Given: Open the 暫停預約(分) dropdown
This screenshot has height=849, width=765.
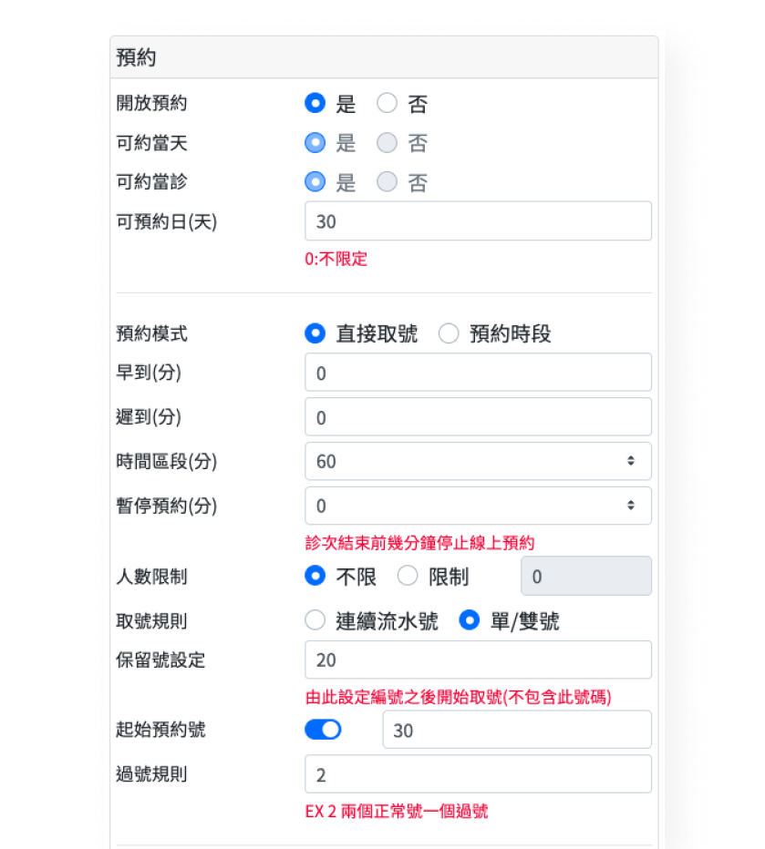Looking at the screenshot, I should click(478, 506).
